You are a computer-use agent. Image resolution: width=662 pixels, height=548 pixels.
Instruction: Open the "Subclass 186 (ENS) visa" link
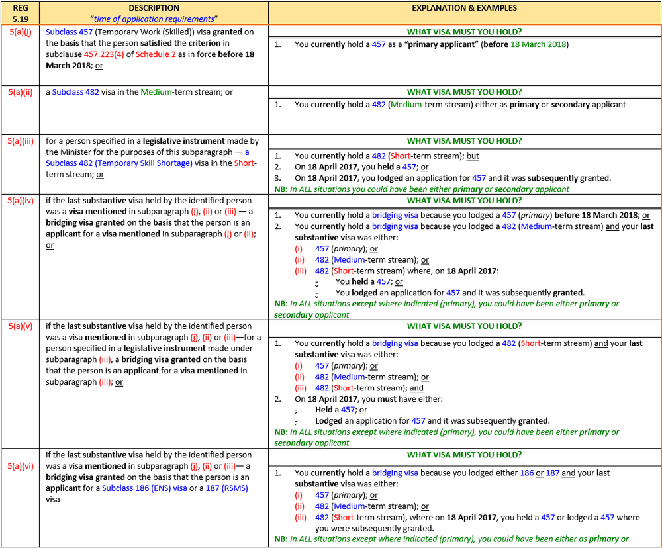[144, 488]
